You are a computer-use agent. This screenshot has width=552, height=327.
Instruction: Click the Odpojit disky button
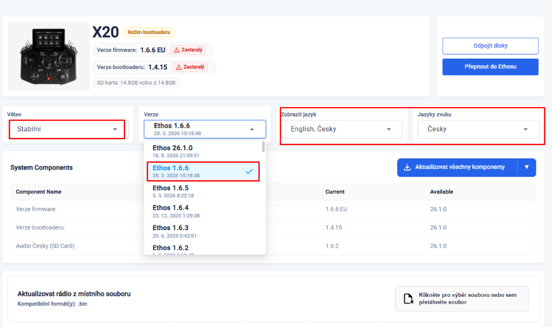[490, 46]
